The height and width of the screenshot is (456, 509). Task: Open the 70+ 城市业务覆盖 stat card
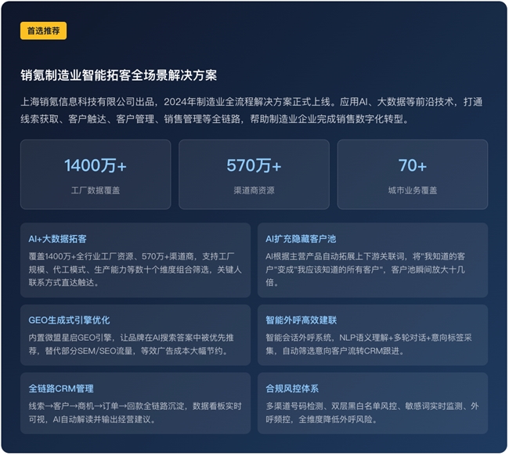point(412,175)
